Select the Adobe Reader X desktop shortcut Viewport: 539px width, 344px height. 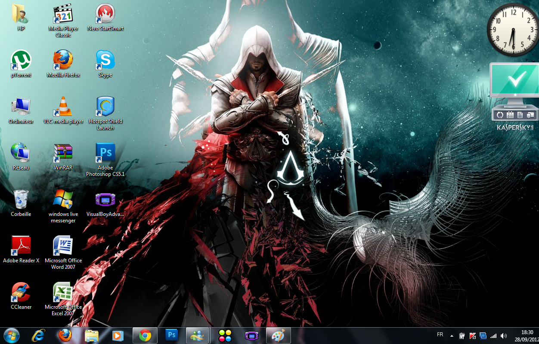21,249
